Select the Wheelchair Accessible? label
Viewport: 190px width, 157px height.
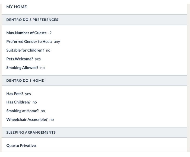[27, 119]
